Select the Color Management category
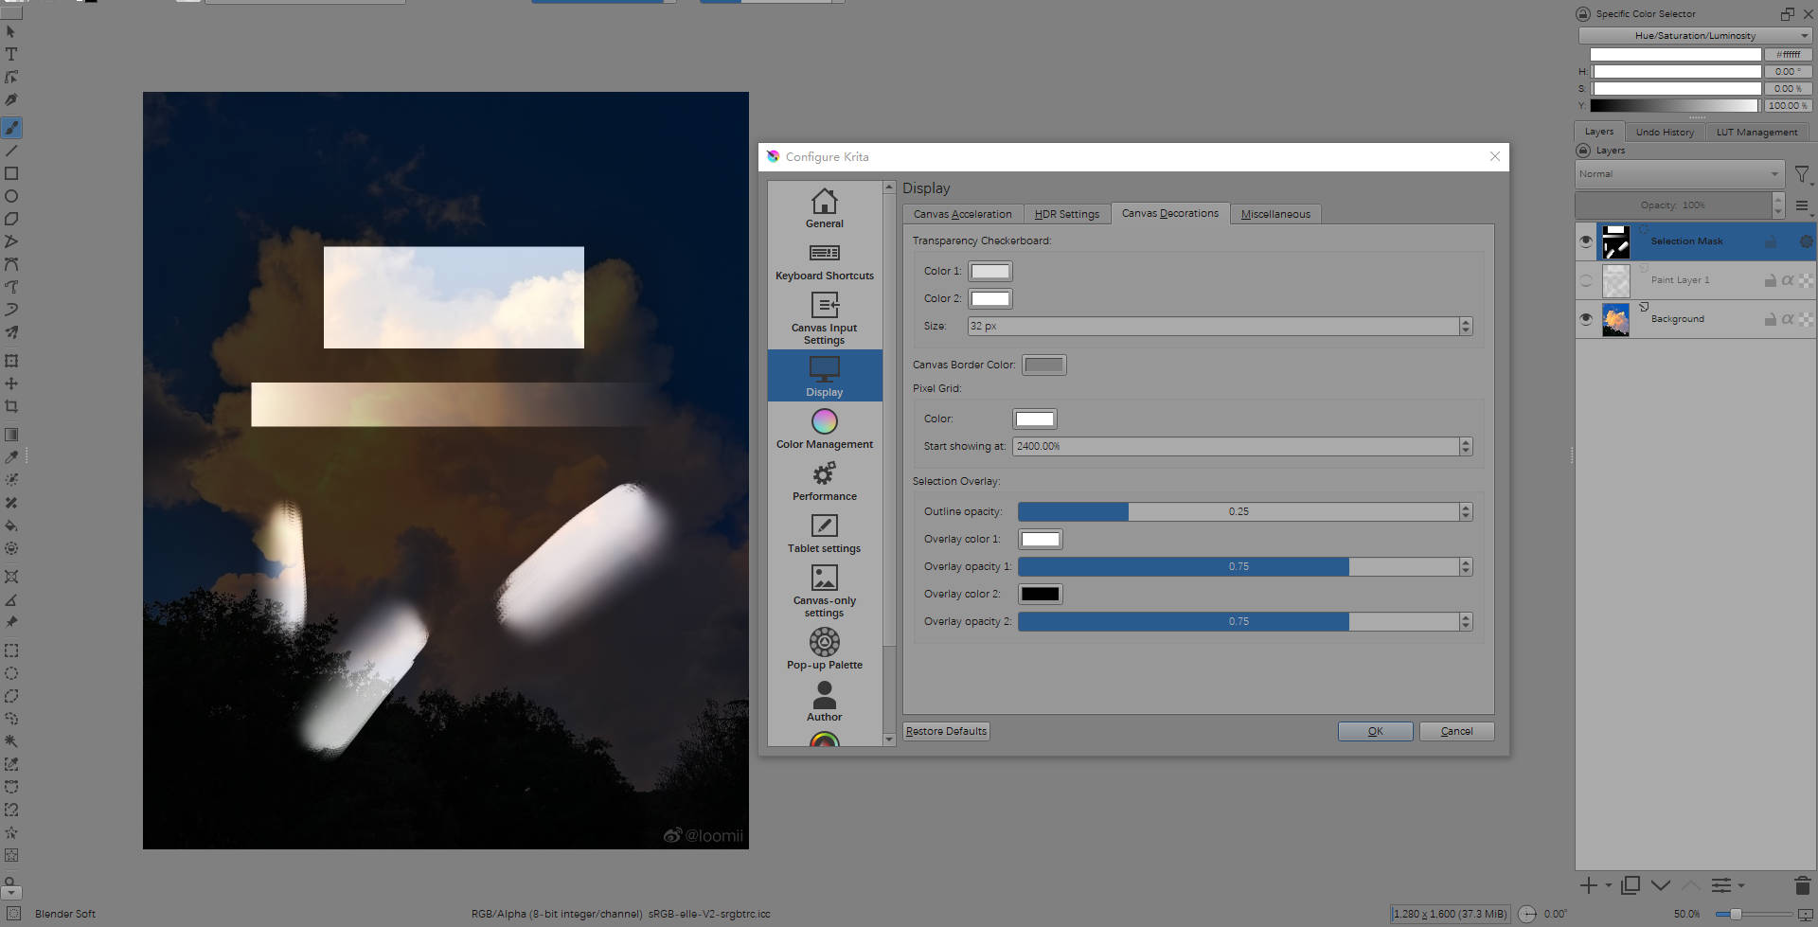 824,429
